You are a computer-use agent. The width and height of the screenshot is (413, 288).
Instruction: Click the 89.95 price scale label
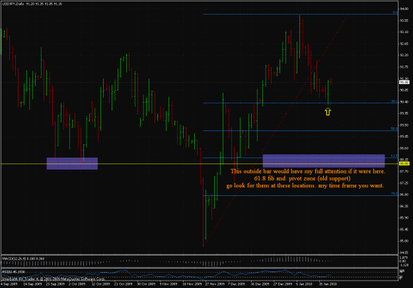[404, 113]
